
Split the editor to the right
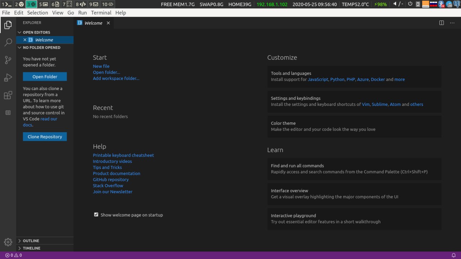pos(442,23)
